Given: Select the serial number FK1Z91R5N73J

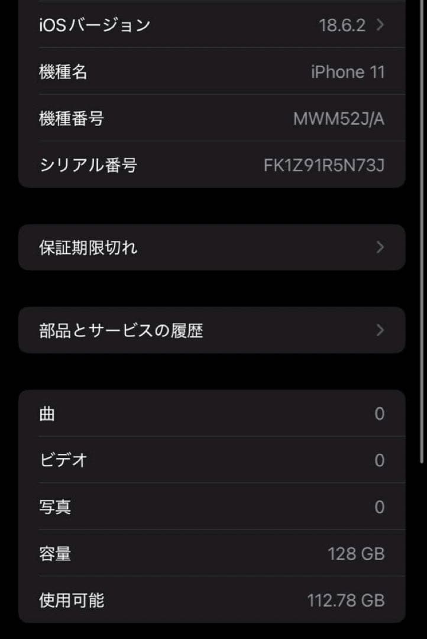Looking at the screenshot, I should click(324, 165).
